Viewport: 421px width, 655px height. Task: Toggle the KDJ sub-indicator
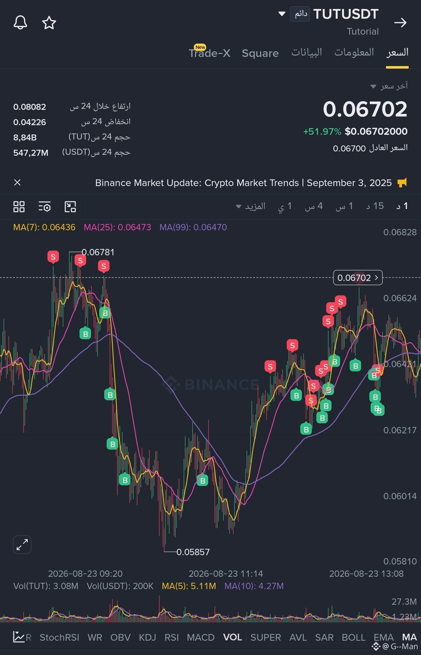(148, 637)
